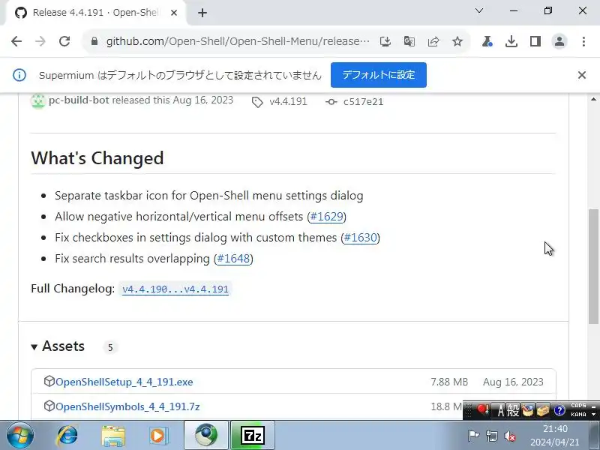Open the translate page icon
The width and height of the screenshot is (600, 450).
(409, 41)
